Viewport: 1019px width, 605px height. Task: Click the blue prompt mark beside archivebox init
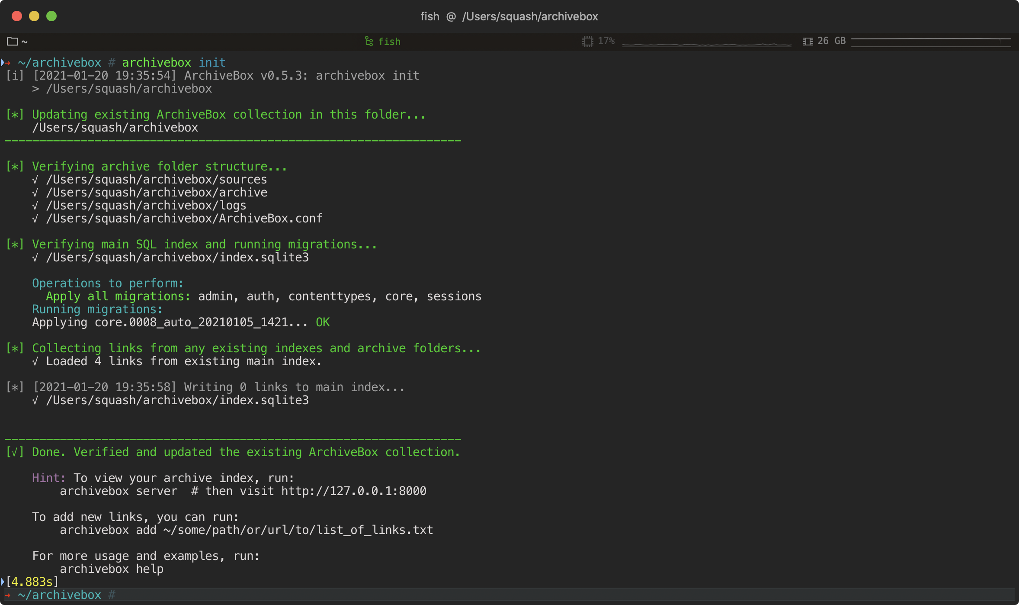point(3,63)
